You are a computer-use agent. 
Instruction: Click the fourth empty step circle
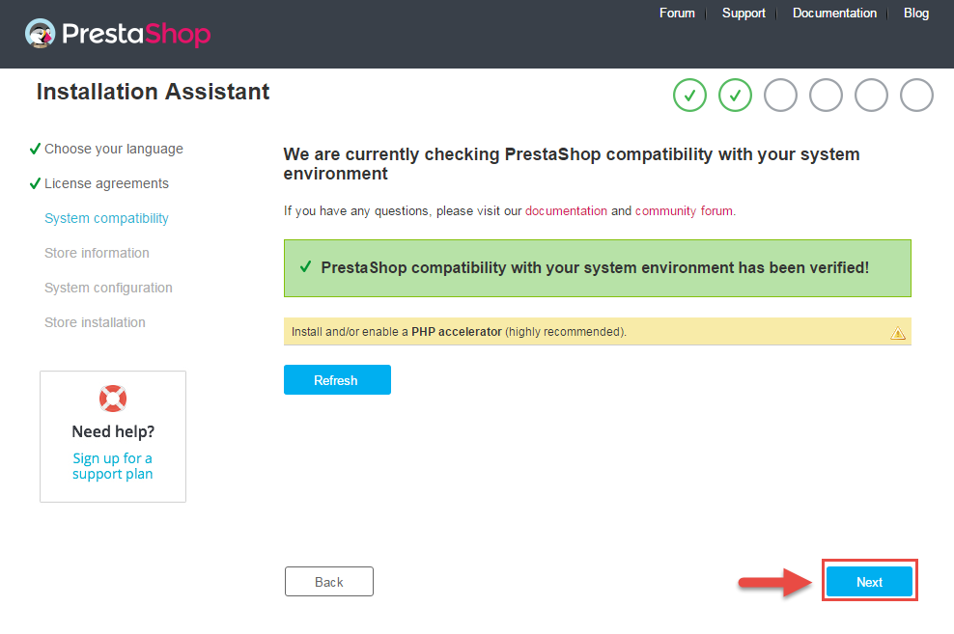pos(826,96)
